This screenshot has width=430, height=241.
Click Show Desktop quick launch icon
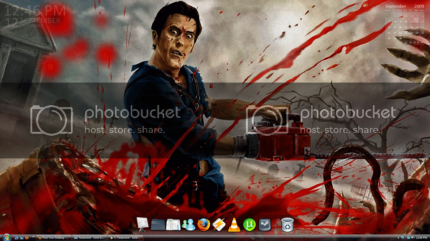17,238
